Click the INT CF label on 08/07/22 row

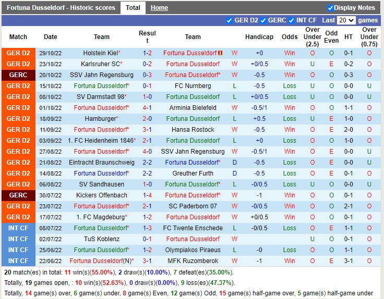pos(18,228)
